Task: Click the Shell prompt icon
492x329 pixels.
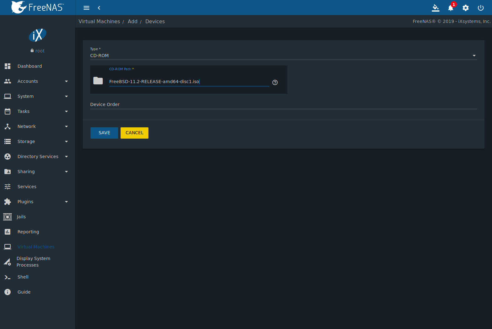Action: 8,277
